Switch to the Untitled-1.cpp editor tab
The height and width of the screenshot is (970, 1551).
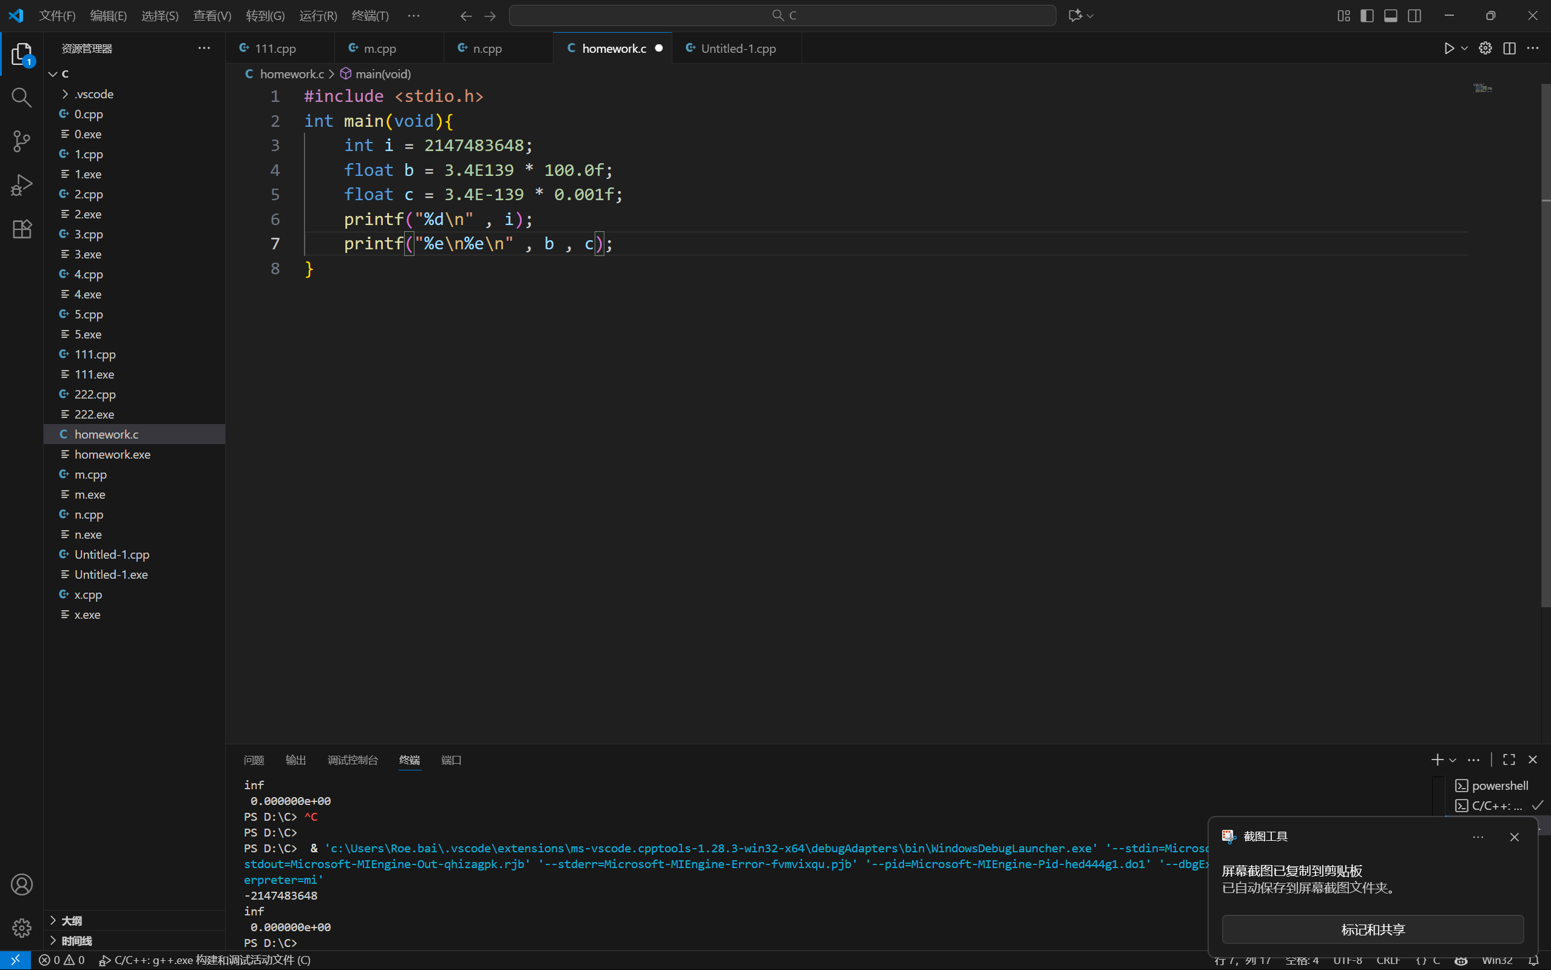point(738,49)
